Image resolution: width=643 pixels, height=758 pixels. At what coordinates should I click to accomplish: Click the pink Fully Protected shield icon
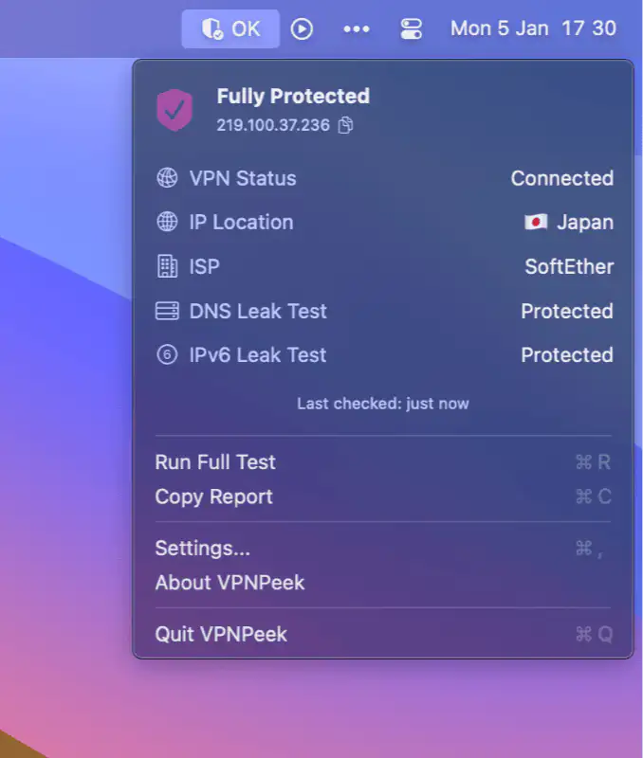(x=175, y=110)
